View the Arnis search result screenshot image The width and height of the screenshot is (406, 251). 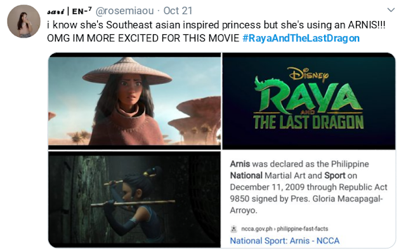pos(309,200)
